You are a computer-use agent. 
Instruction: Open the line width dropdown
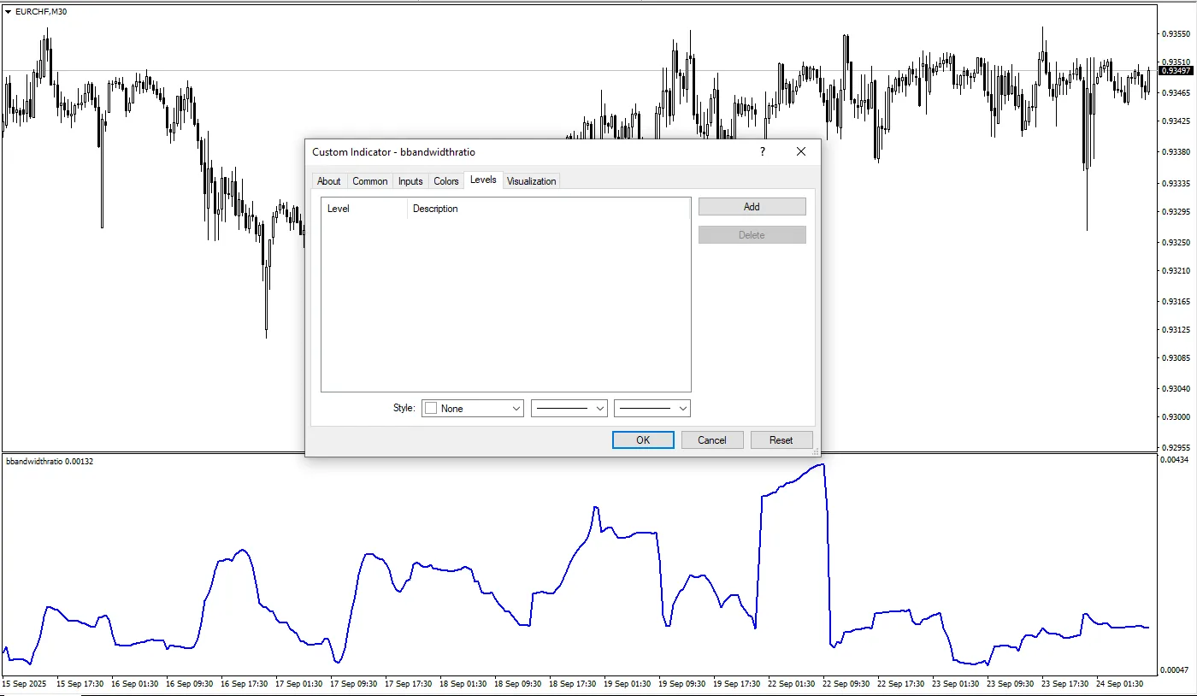(652, 409)
